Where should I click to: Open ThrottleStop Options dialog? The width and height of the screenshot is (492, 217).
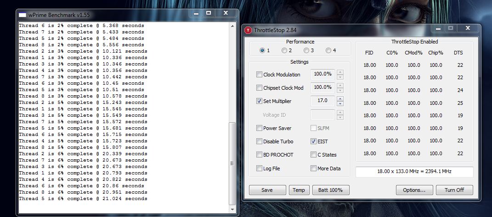pyautogui.click(x=414, y=190)
